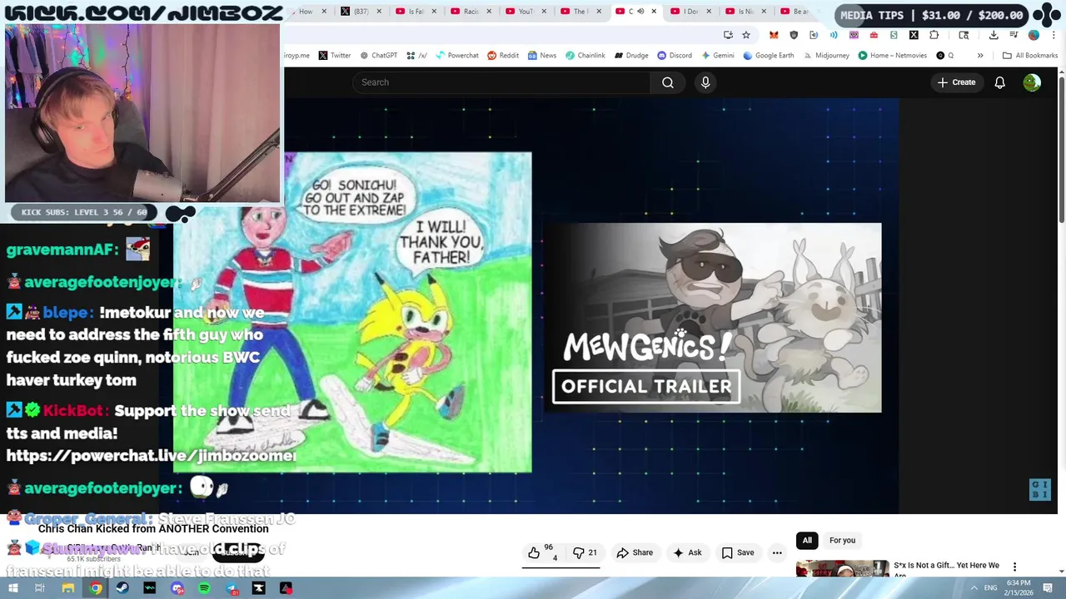The width and height of the screenshot is (1066, 599).
Task: Expand the bookmarks bar overflow chevron
Action: pos(980,56)
